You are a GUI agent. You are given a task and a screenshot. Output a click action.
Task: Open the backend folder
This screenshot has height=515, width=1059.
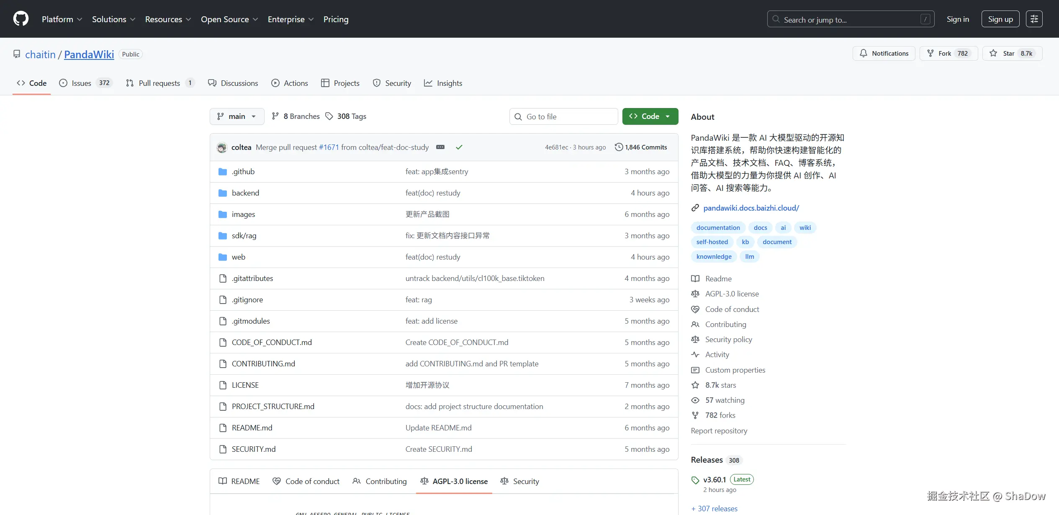click(x=245, y=193)
